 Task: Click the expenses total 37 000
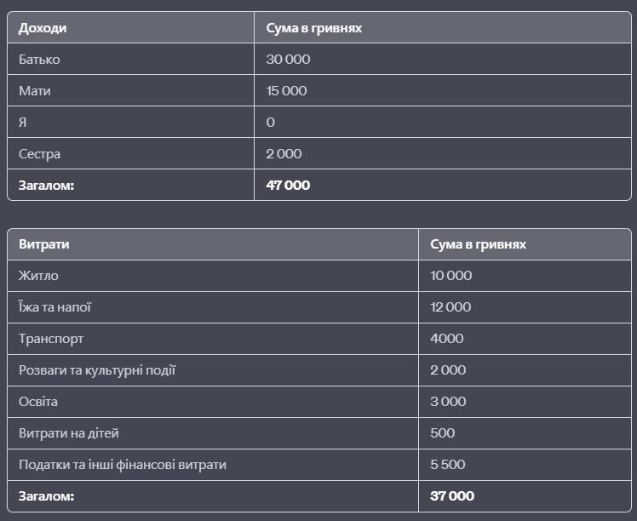[452, 496]
